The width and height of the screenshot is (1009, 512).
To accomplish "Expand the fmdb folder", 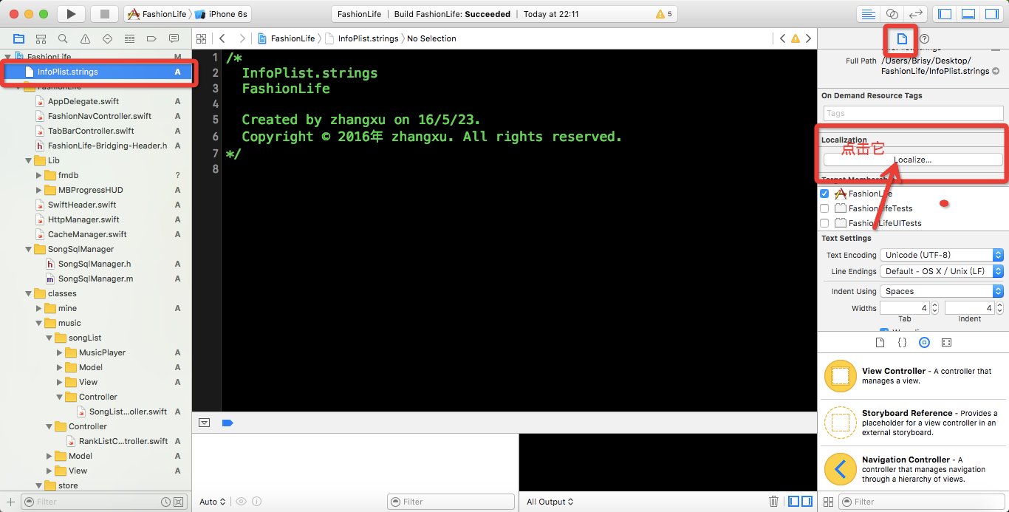I will tap(39, 175).
